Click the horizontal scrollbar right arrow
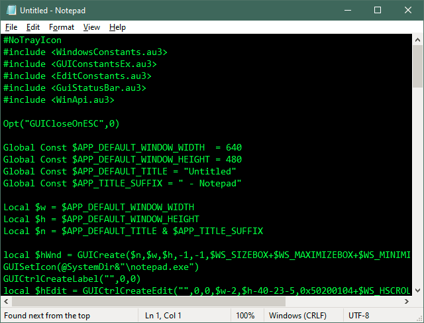This screenshot has height=323, width=424. (x=407, y=301)
